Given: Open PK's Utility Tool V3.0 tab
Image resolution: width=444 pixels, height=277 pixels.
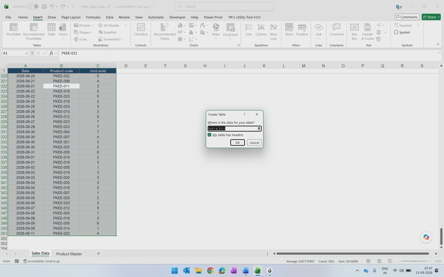Looking at the screenshot, I should [244, 17].
